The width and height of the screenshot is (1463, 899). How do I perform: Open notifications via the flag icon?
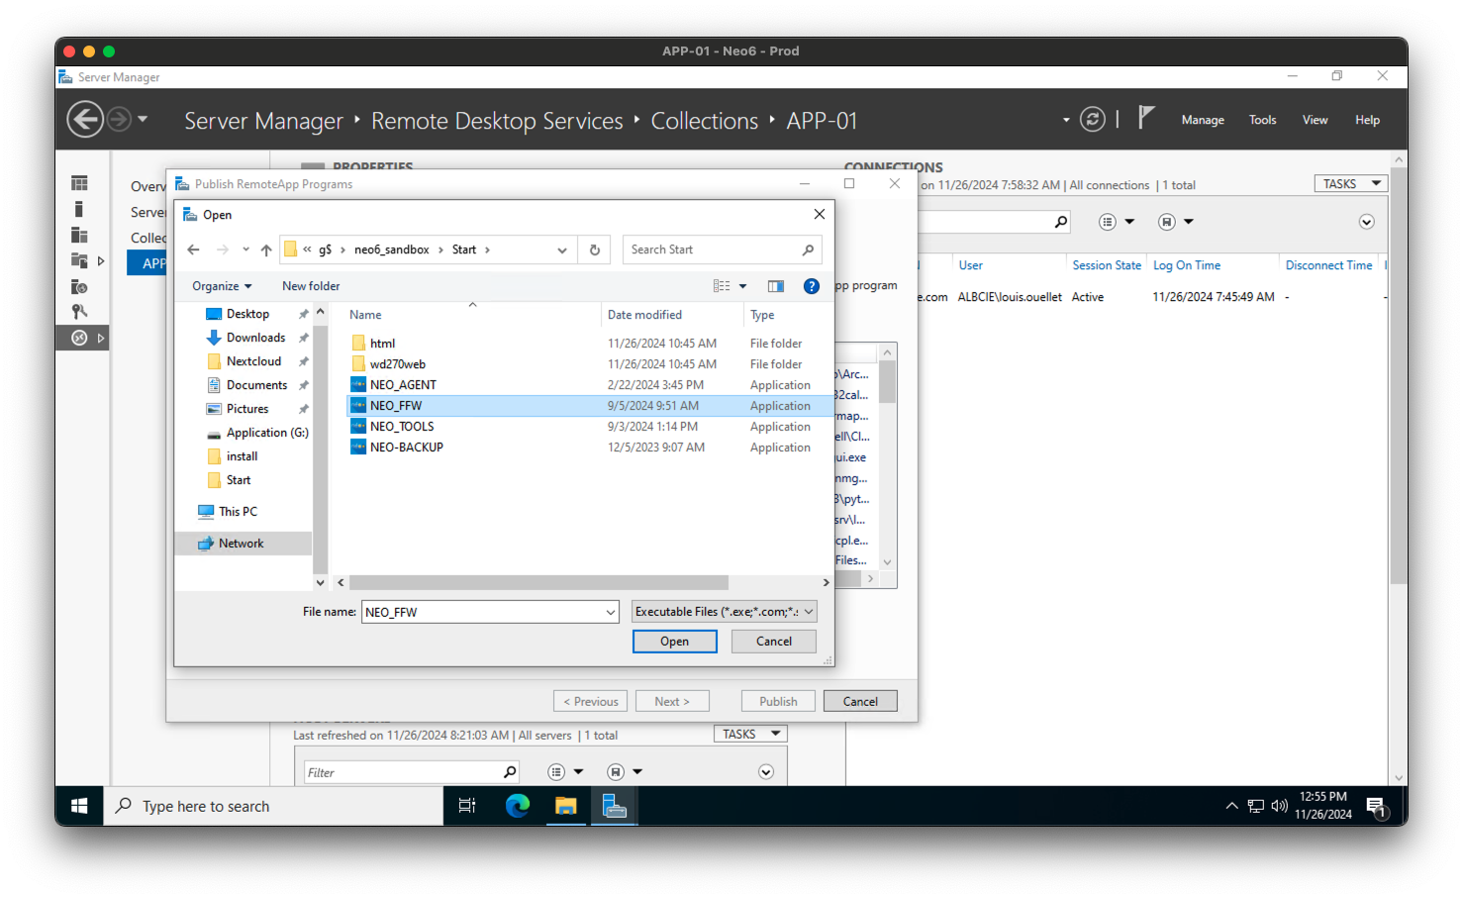pos(1145,117)
